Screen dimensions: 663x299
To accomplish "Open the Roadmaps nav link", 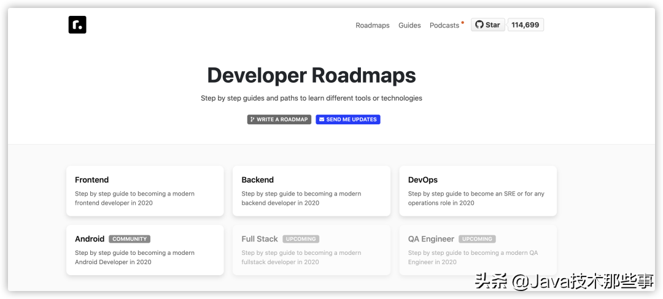I will tap(373, 25).
